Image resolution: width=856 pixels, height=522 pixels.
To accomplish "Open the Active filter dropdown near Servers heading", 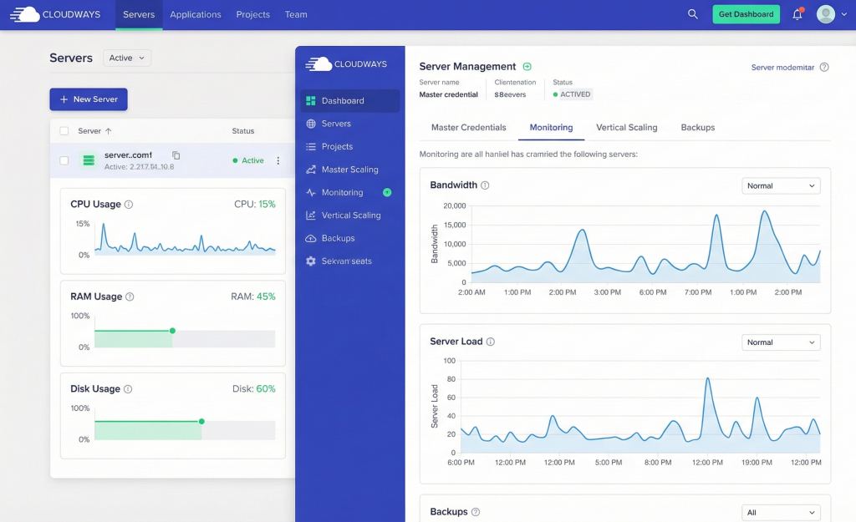I will pos(125,58).
